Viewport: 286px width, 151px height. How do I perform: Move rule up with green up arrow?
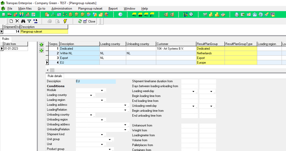pyautogui.click(x=41, y=45)
